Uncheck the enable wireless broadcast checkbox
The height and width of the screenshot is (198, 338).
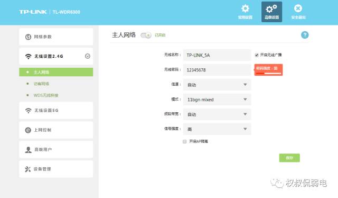257,55
